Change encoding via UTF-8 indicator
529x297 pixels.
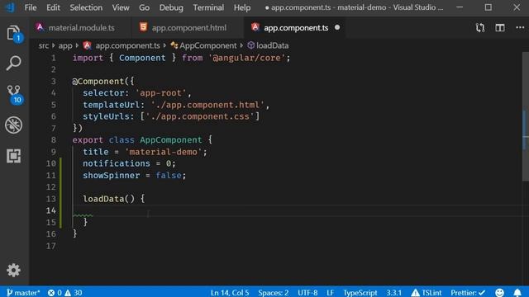[x=307, y=293]
